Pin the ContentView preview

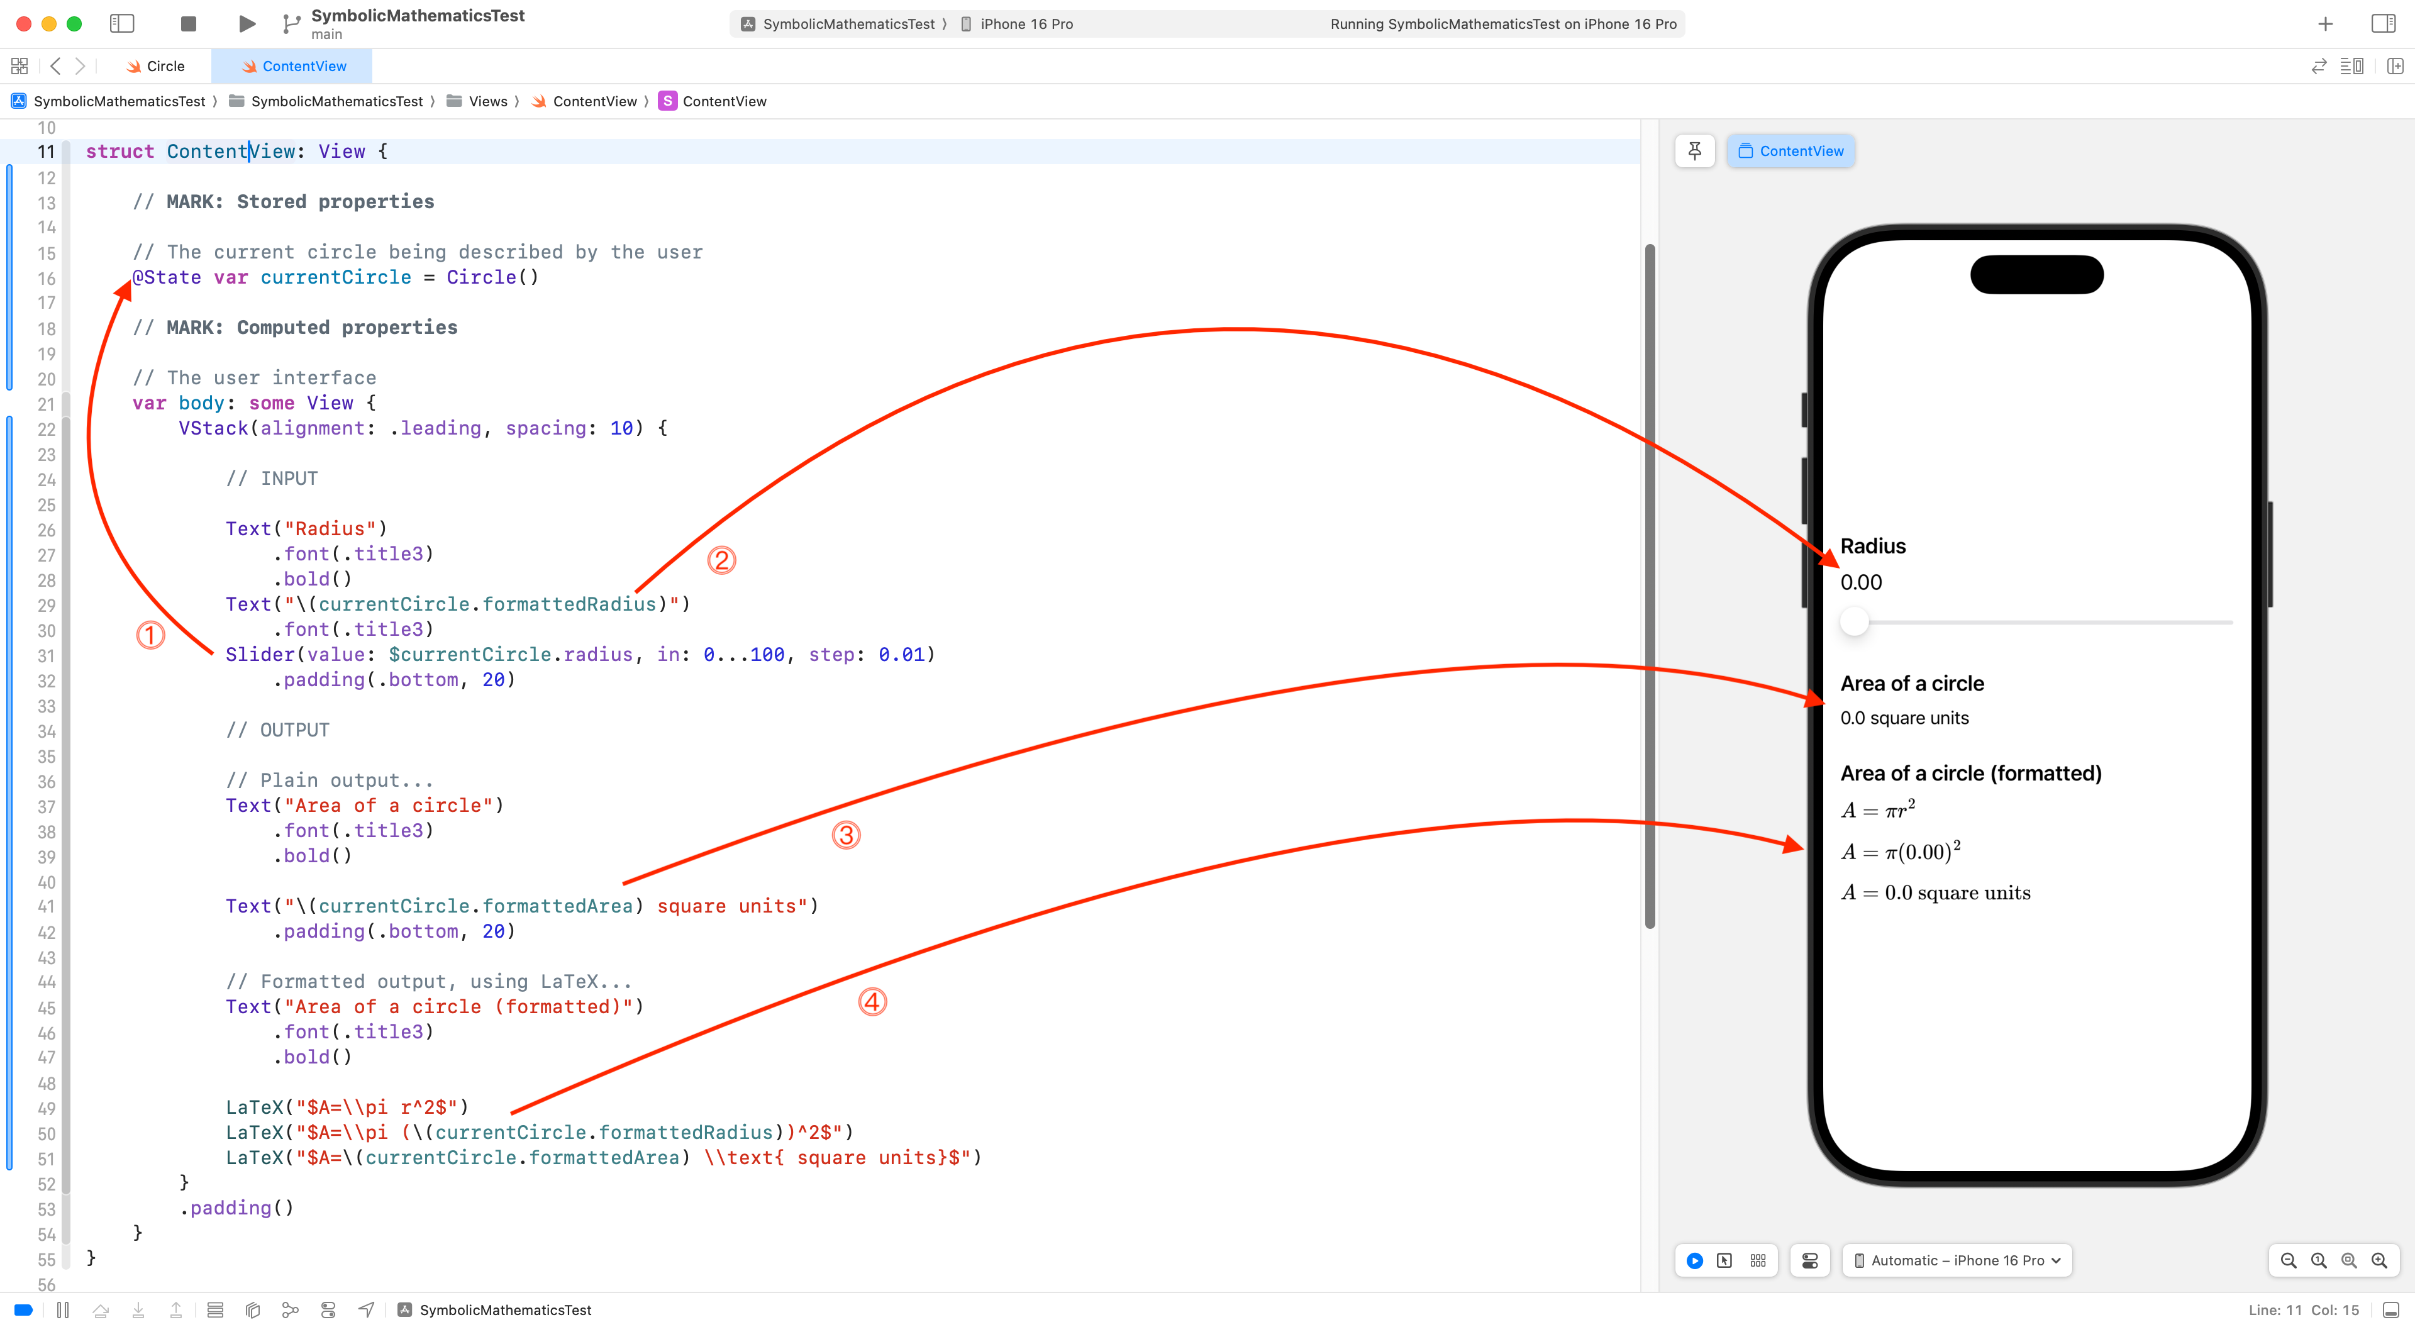click(1694, 151)
